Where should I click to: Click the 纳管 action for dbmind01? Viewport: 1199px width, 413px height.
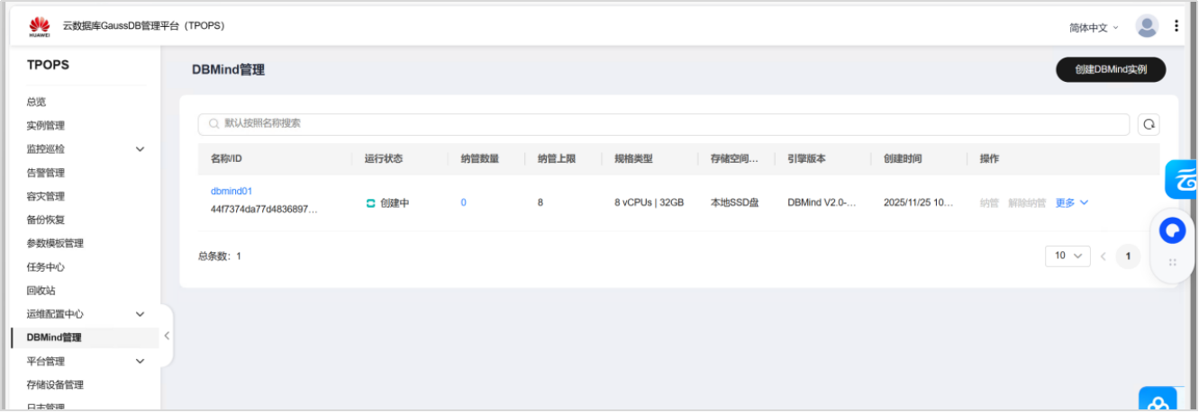pyautogui.click(x=989, y=203)
